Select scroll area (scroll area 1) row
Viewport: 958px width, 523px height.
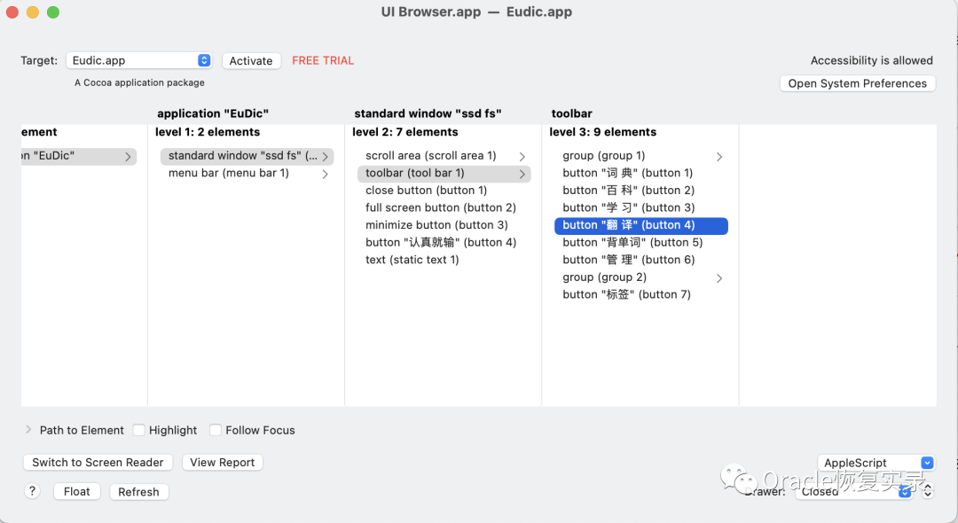[x=444, y=156]
